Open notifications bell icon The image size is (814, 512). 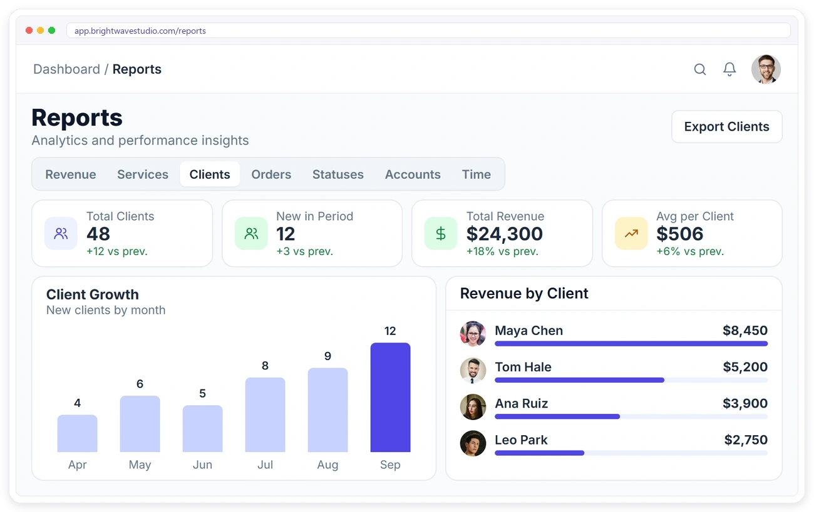click(729, 69)
